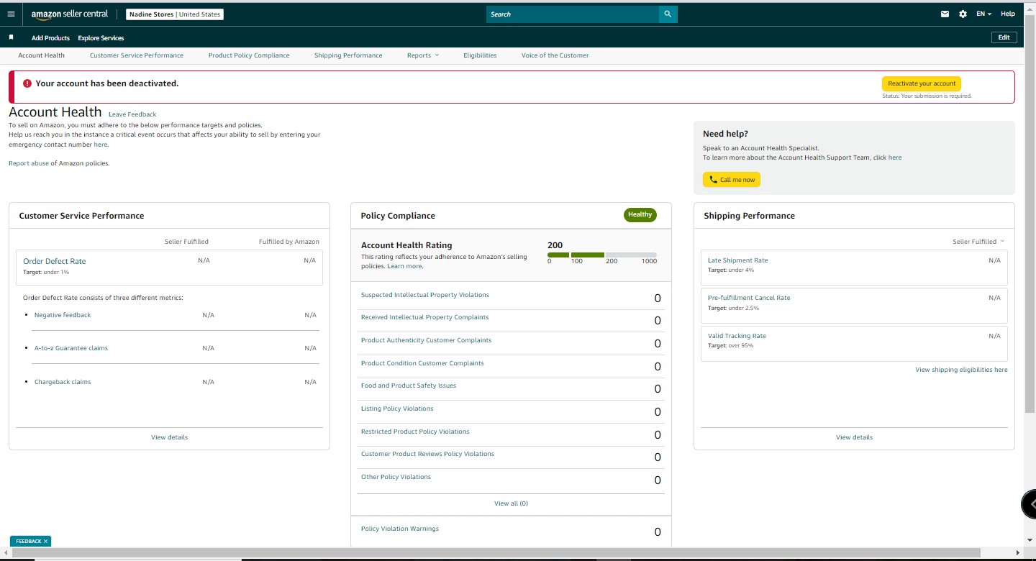
Task: Click View details in Shipping Performance
Action: pos(854,437)
